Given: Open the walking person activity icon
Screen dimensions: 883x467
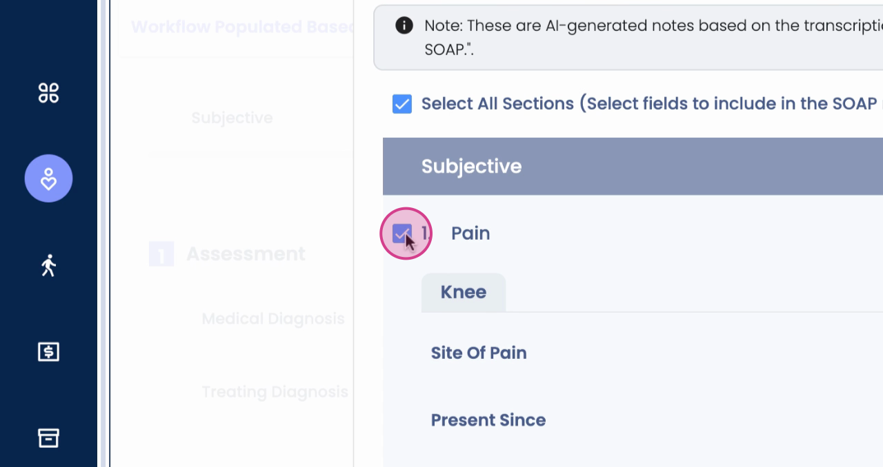Looking at the screenshot, I should point(48,265).
